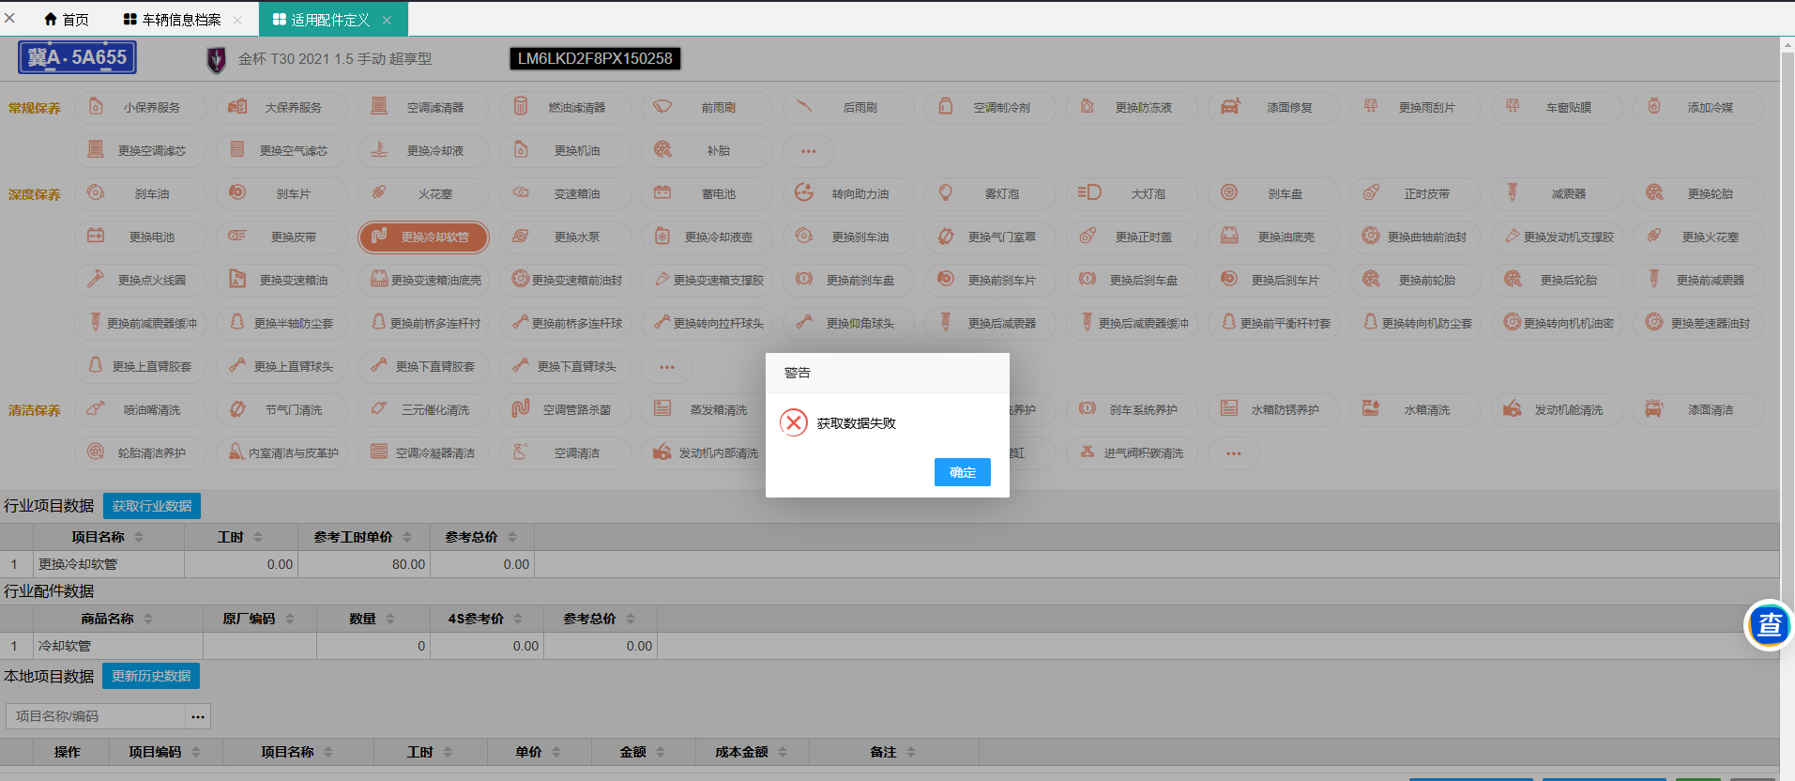Choose the 蓄电池 battery icon
Viewport: 1795px width, 781px height.
coord(663,193)
